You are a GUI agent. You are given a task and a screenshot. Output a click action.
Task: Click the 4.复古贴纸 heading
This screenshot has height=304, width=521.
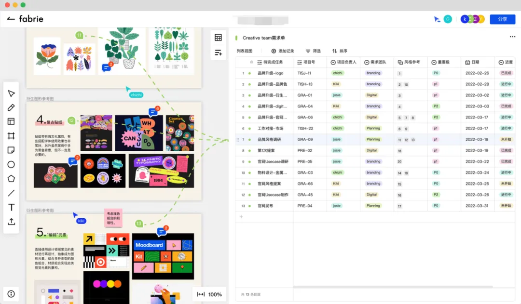50,120
